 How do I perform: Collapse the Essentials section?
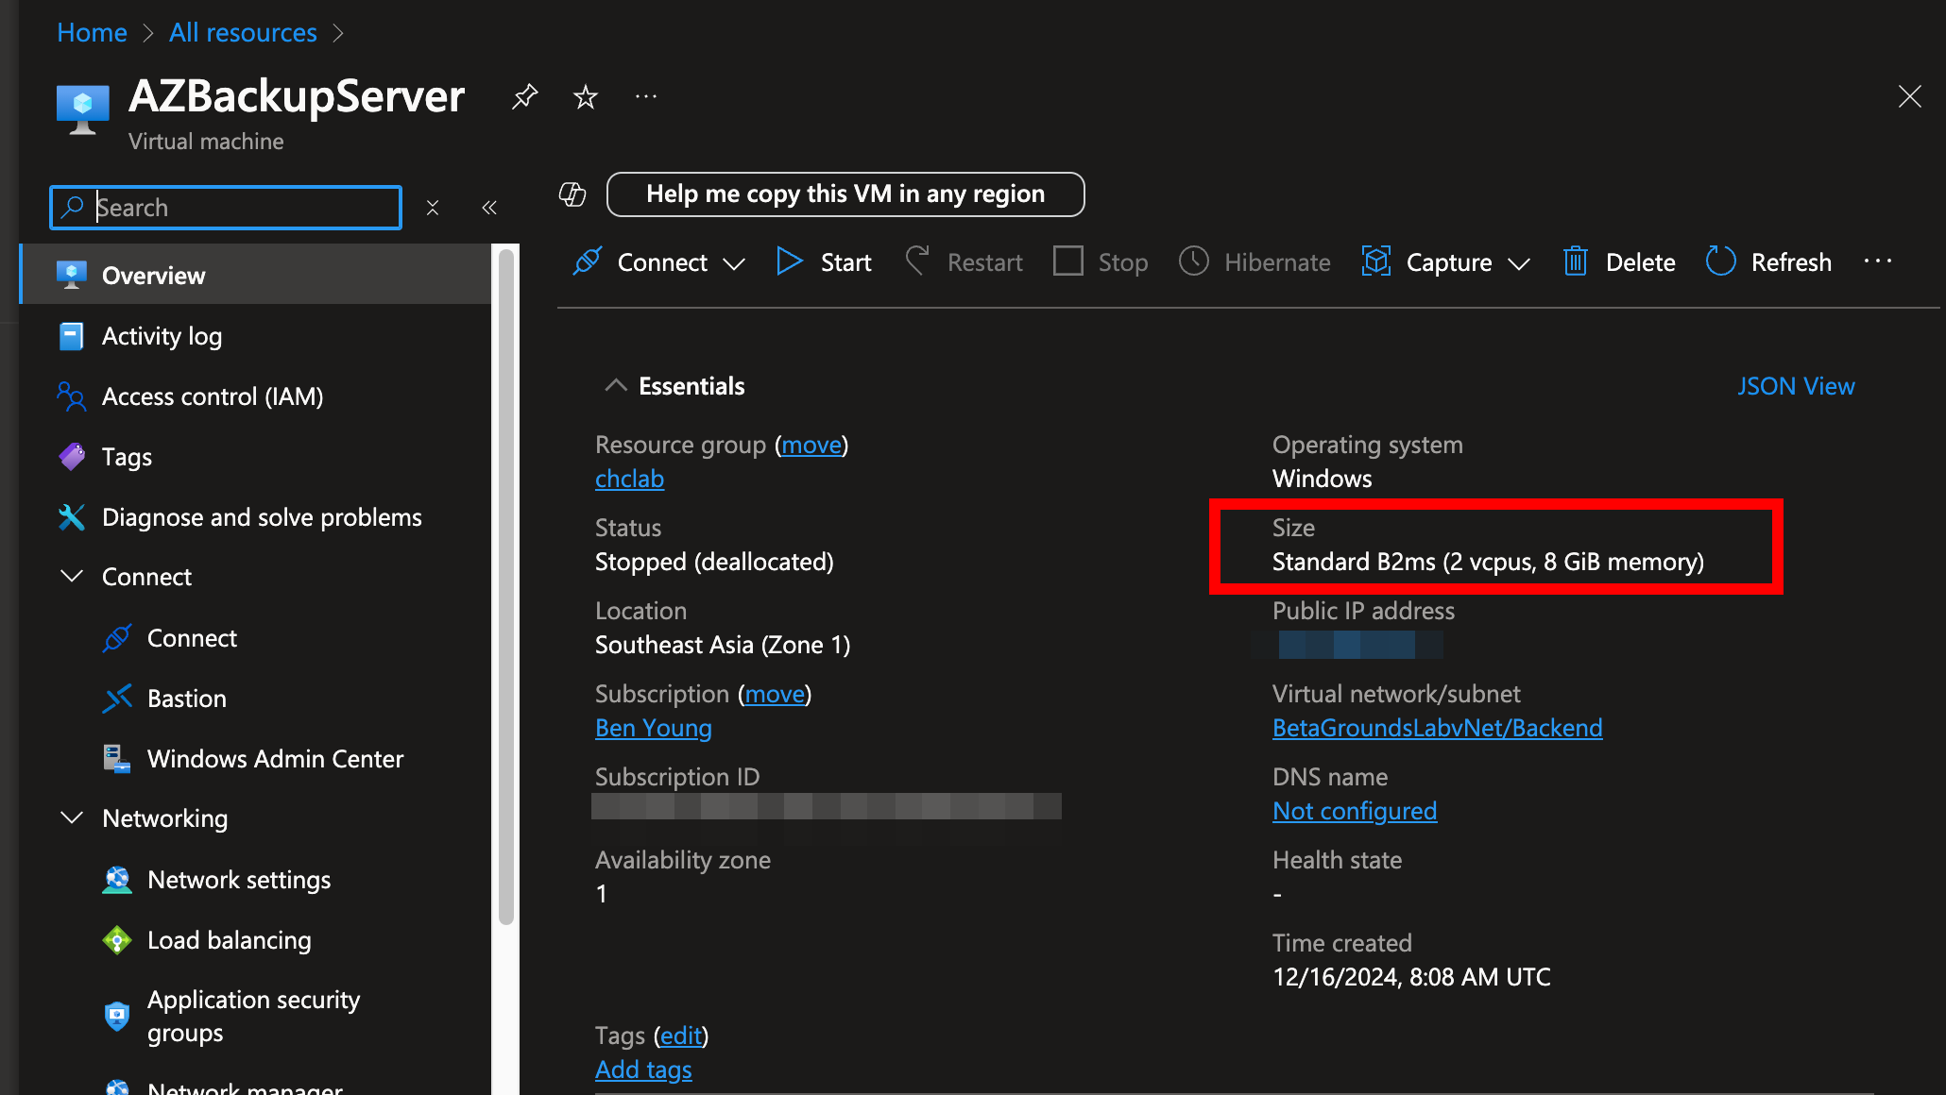(x=616, y=385)
